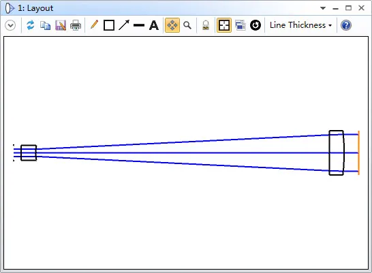Pick the arrow drawing tool
Image resolution: width=372 pixels, height=273 pixels.
tap(124, 25)
